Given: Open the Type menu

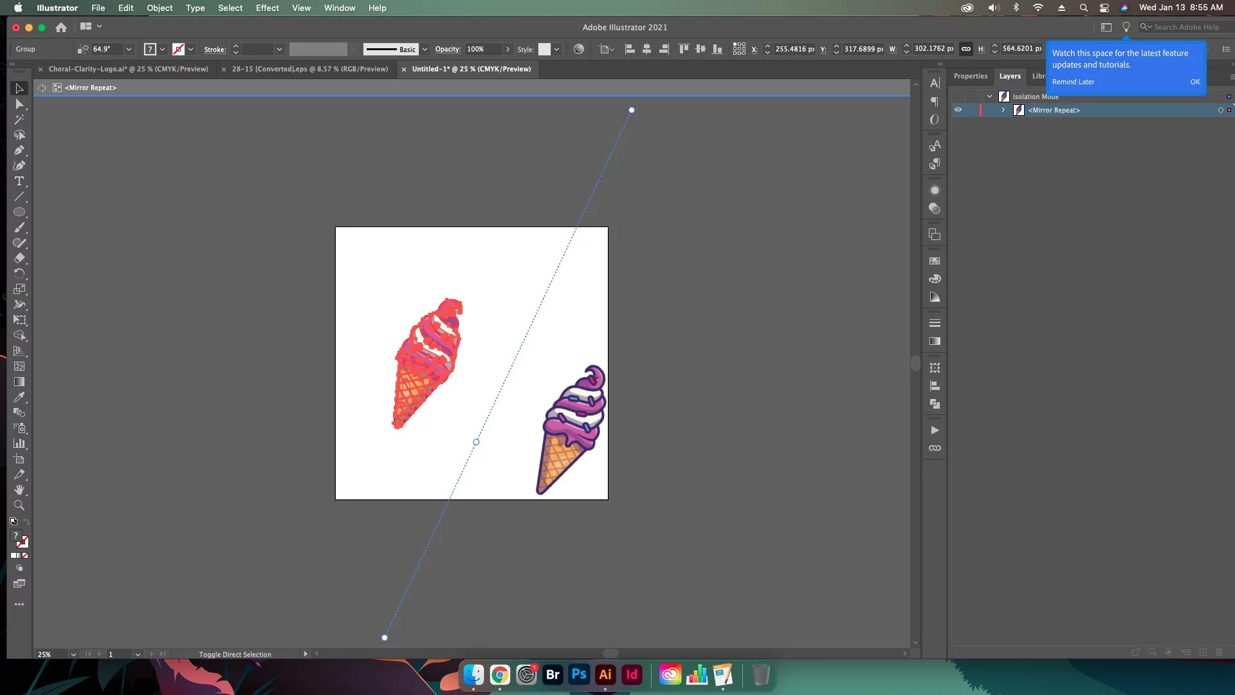Looking at the screenshot, I should pyautogui.click(x=195, y=8).
